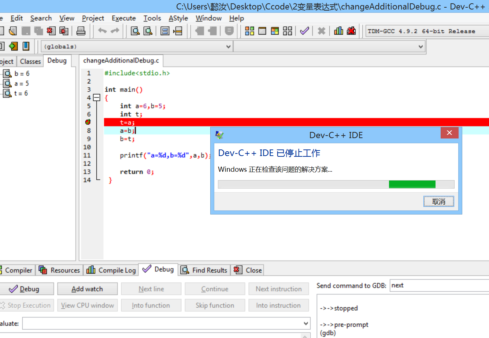Click the Redo arrow icon
This screenshot has height=338, width=489.
[115, 31]
